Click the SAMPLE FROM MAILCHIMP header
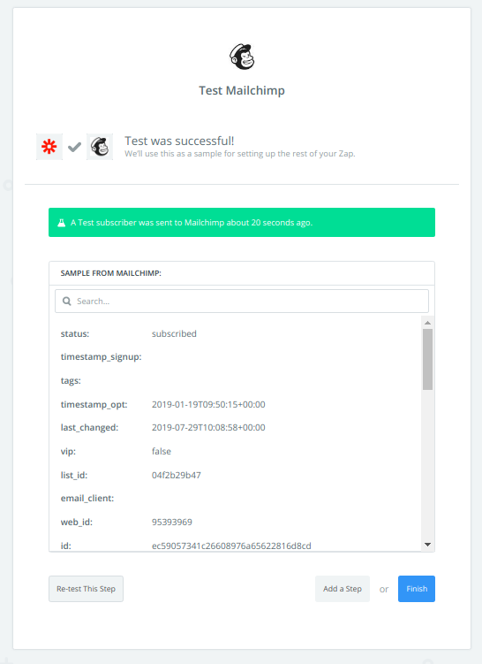The image size is (482, 664). [110, 273]
